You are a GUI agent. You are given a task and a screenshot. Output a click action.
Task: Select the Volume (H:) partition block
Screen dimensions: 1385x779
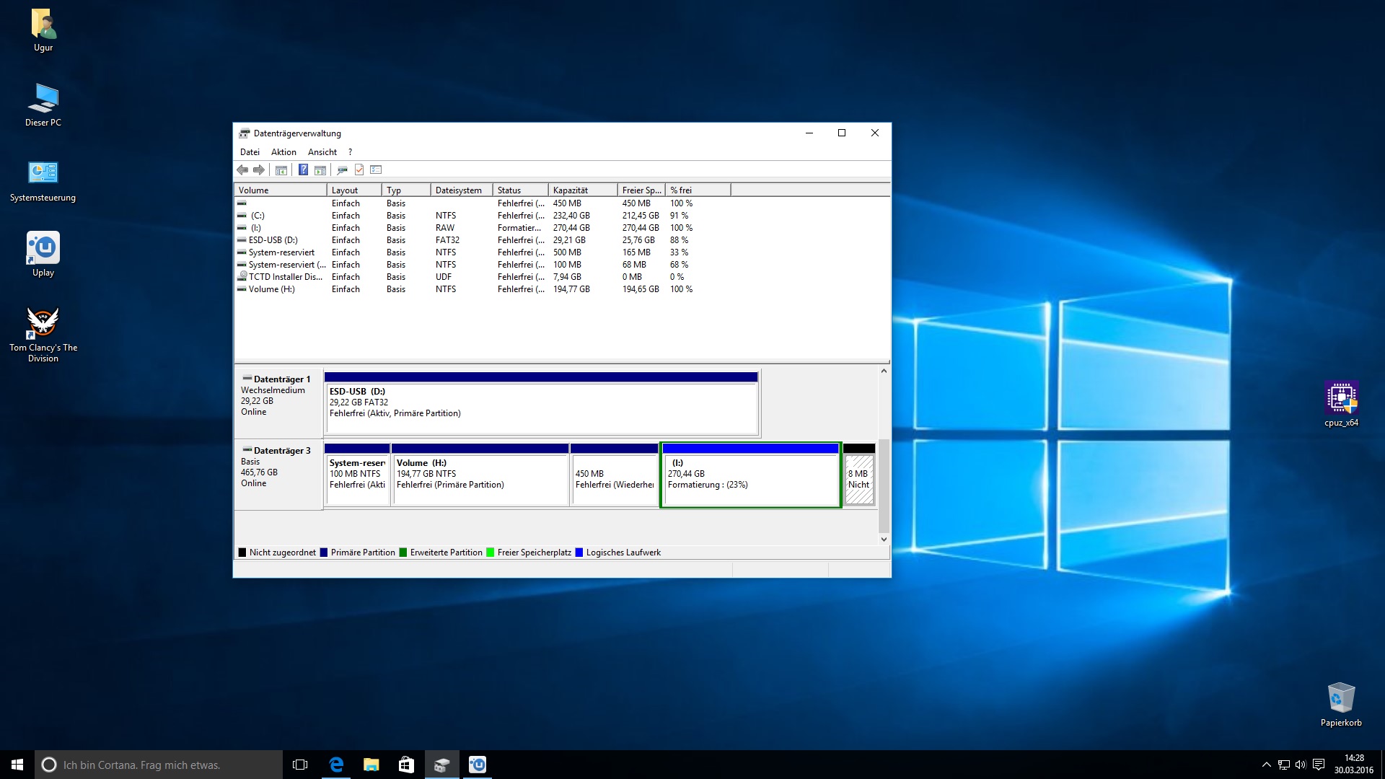click(x=479, y=477)
